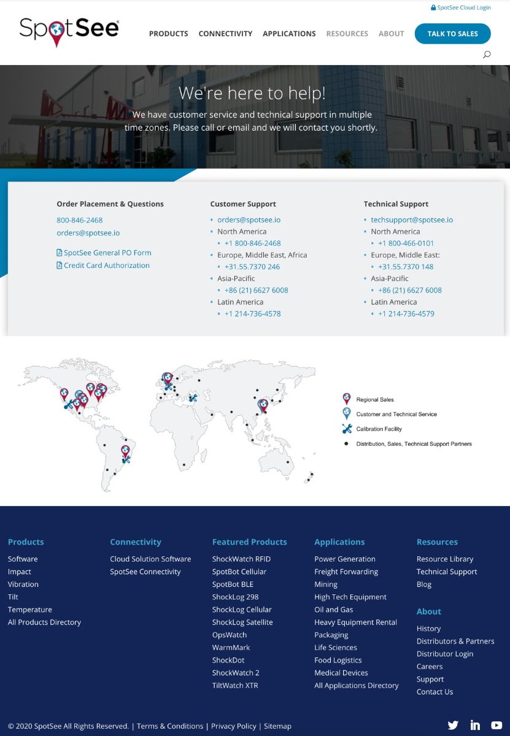Screen dimensions: 510x736
Task: Click the TALK TO SALES button
Action: 452,34
